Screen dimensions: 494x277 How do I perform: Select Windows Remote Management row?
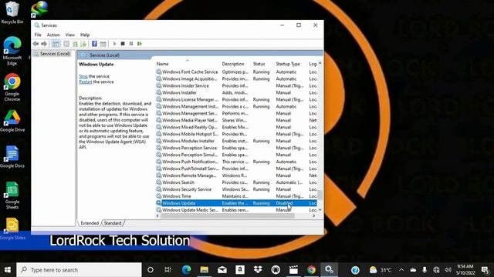pyautogui.click(x=236, y=175)
